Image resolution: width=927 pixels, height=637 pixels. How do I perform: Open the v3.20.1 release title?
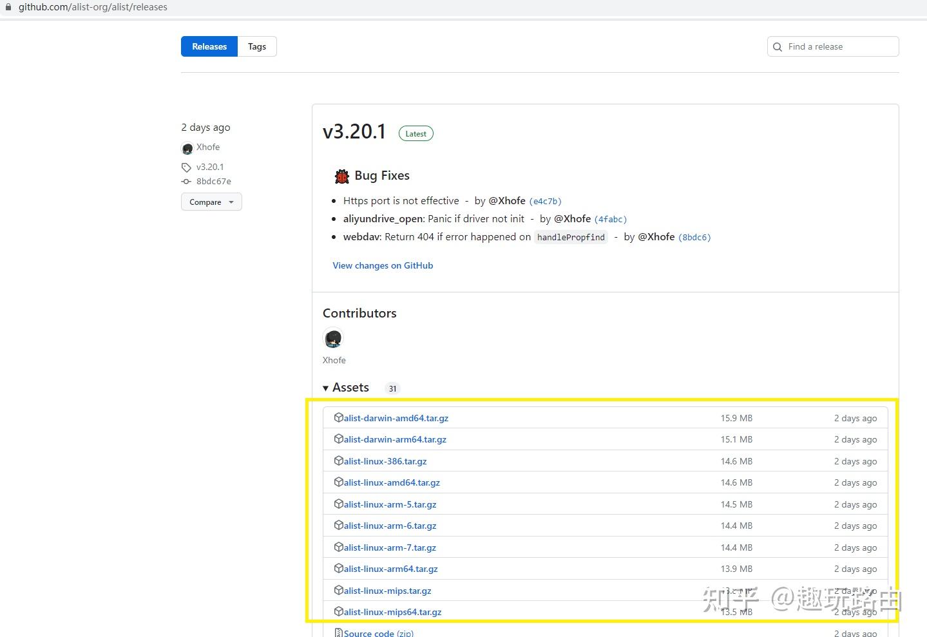point(354,131)
